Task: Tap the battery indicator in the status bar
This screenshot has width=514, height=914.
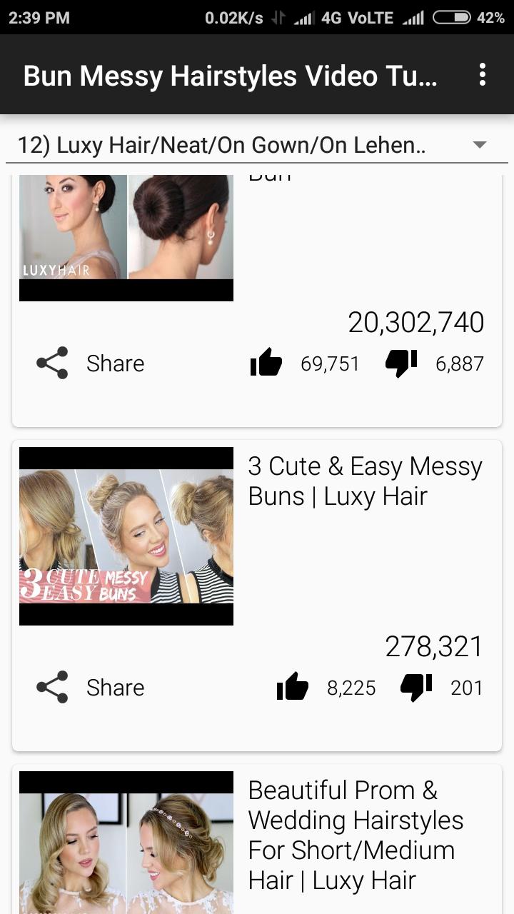Action: [452, 18]
